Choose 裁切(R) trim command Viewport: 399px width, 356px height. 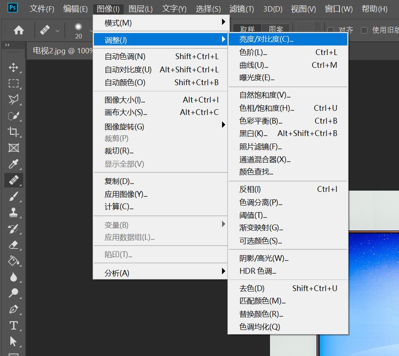[x=160, y=151]
